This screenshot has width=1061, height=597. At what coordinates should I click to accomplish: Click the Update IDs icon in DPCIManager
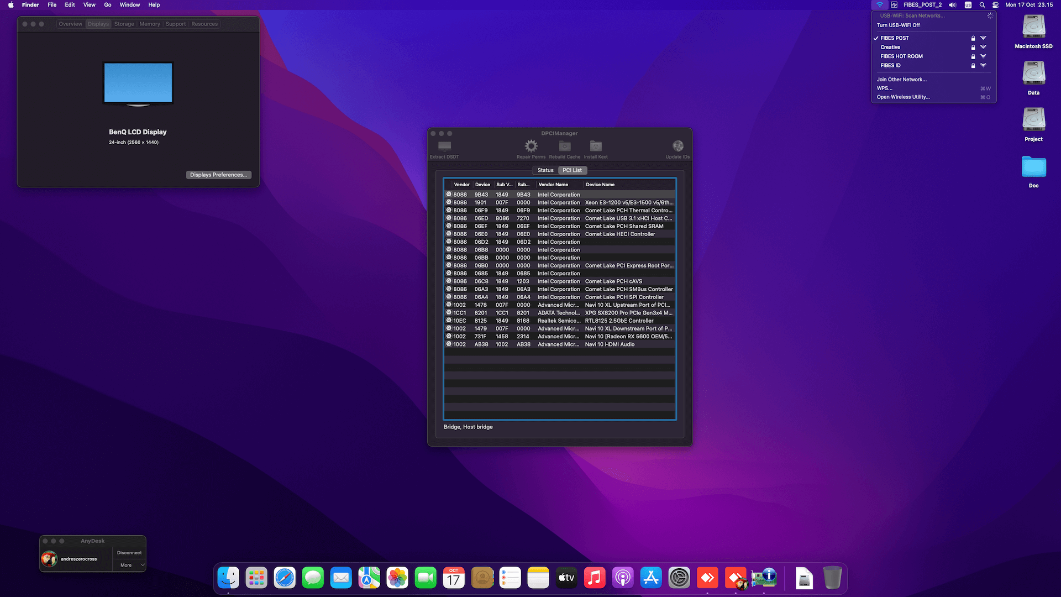678,146
